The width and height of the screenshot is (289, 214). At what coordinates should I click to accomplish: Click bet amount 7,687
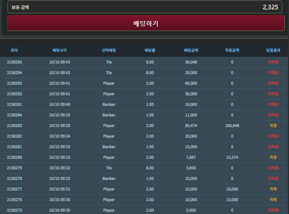tap(191, 157)
